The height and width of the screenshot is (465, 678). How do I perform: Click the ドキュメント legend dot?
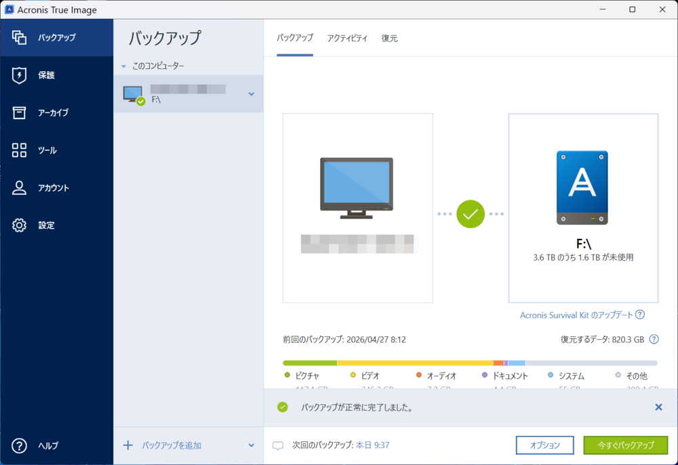click(x=485, y=375)
